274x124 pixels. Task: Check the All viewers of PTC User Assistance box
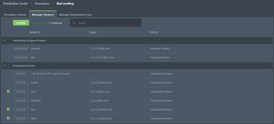click(x=8, y=74)
